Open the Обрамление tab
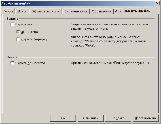 click(x=101, y=11)
